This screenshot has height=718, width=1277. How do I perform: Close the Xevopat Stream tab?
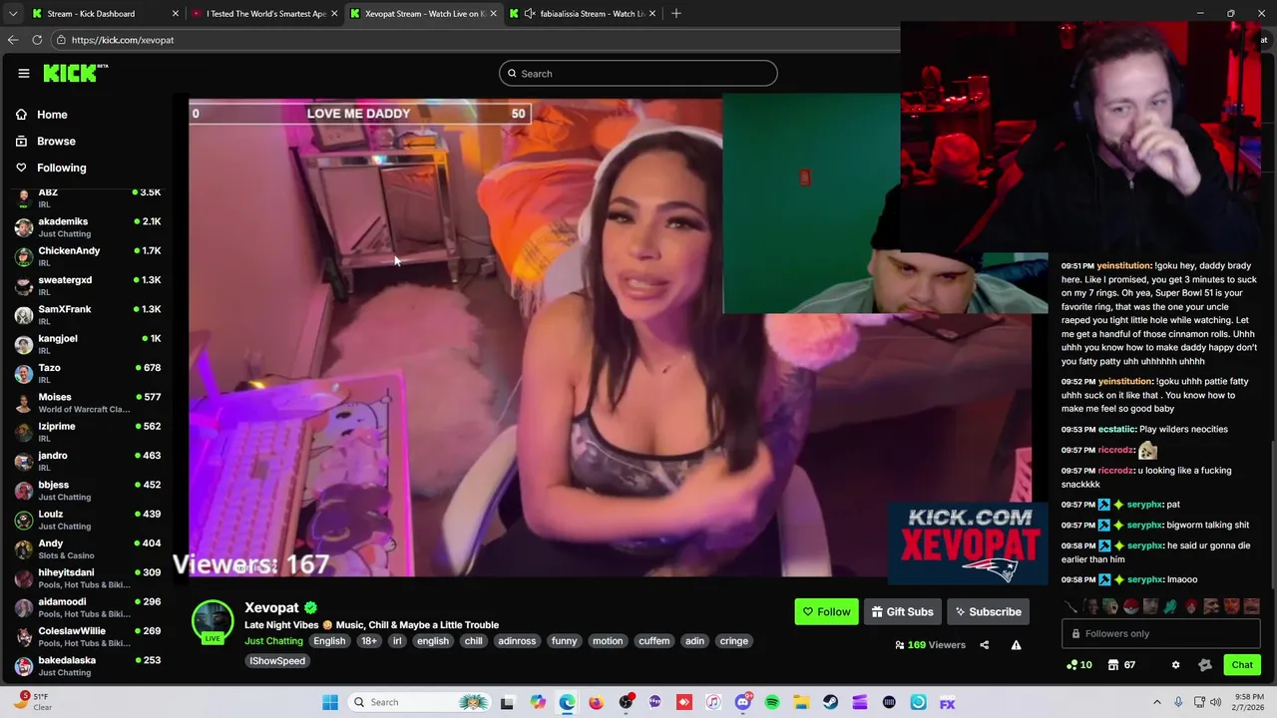pos(493,14)
